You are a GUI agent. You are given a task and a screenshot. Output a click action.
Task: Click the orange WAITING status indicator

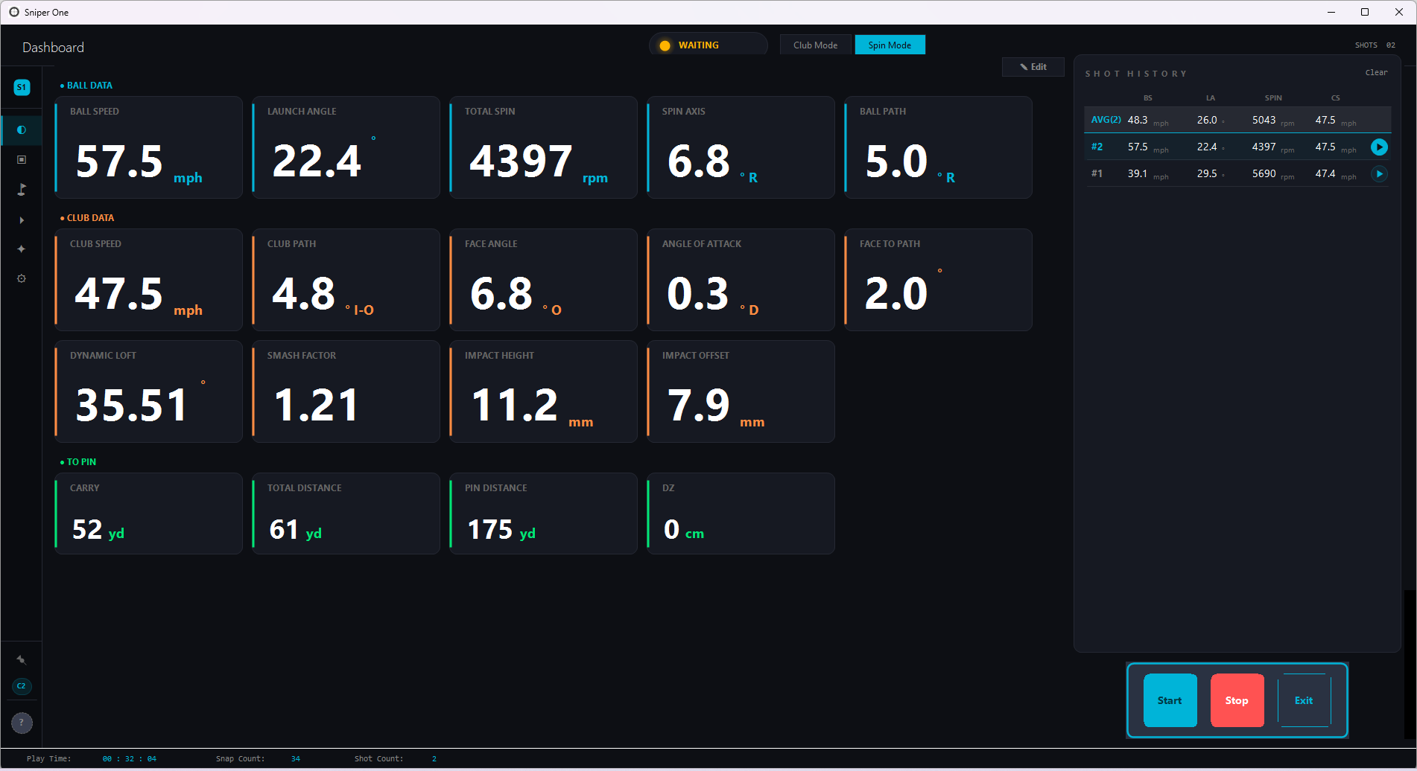[x=708, y=45]
